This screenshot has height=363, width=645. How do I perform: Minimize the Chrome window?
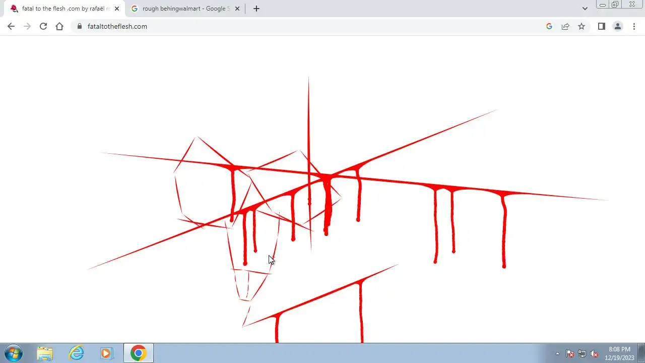click(x=602, y=5)
